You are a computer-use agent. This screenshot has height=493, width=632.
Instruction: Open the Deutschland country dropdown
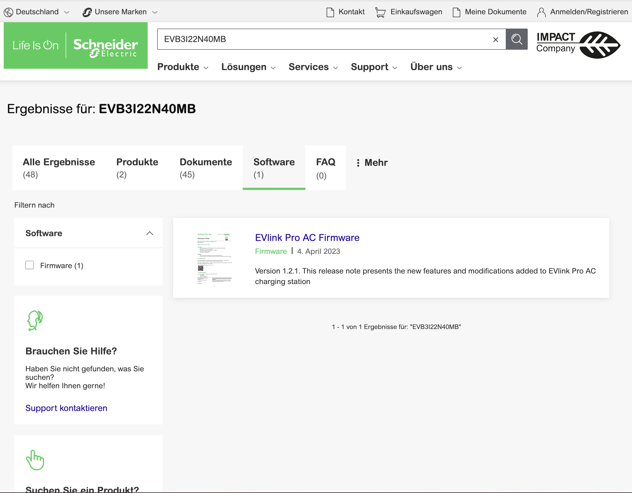coord(37,12)
